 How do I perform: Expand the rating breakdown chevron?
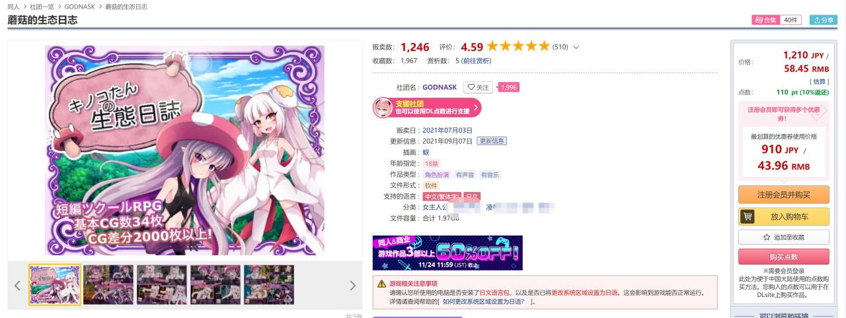pos(576,47)
